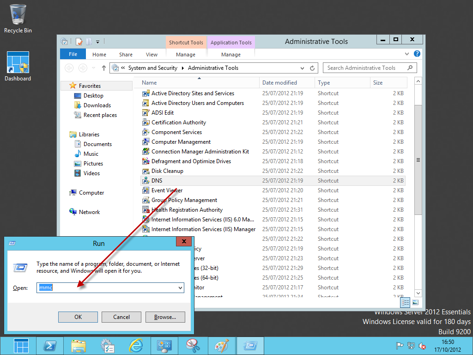Switch to the View ribbon tab
This screenshot has height=355, width=473.
click(x=152, y=54)
